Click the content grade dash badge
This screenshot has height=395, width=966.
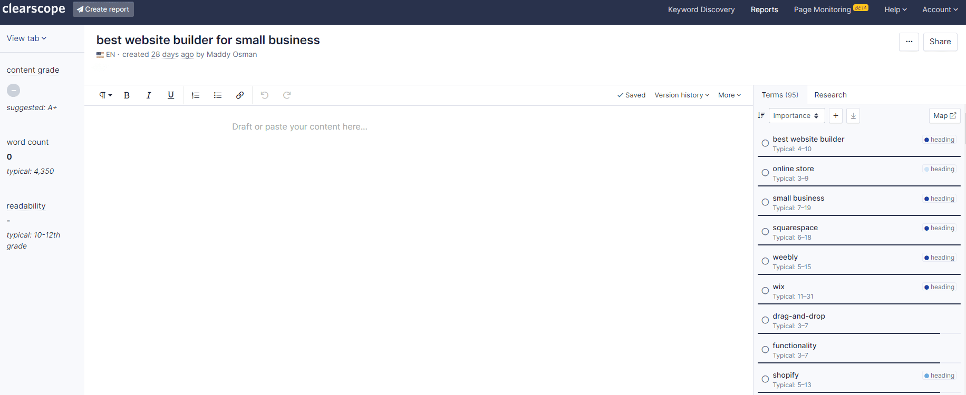click(x=13, y=90)
